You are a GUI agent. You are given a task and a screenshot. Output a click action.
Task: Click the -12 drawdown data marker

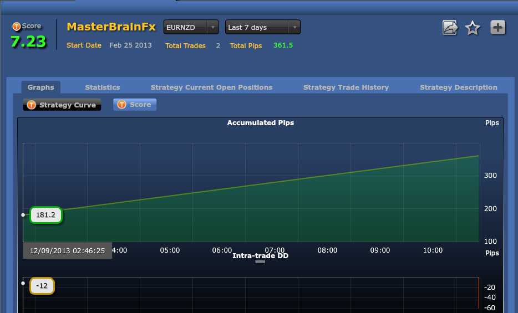point(42,286)
